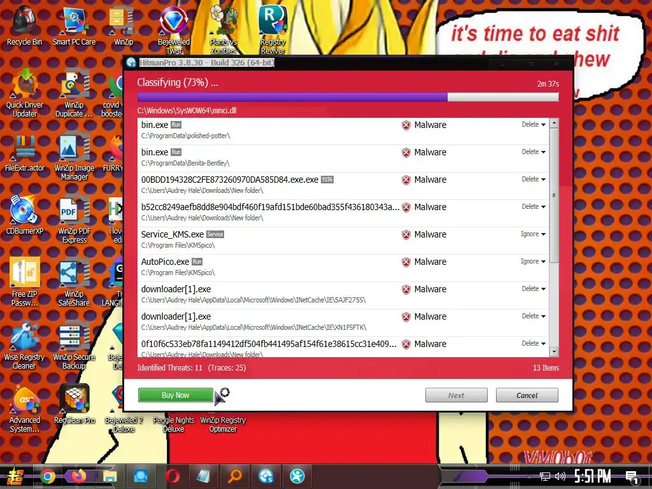Open Delete dropdown for downloader[1].exe in 5AJF275S
652x489 pixels.
point(534,288)
